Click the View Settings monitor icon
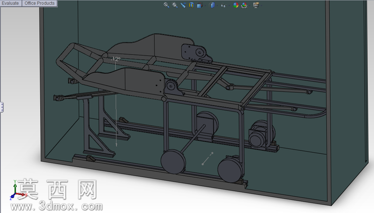The height and width of the screenshot is (213, 374). [x=256, y=5]
